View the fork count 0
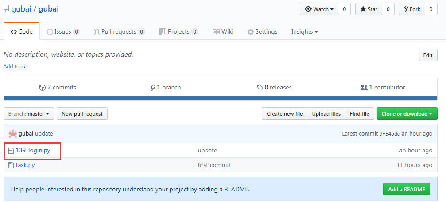The height and width of the screenshot is (202, 446). [x=431, y=9]
